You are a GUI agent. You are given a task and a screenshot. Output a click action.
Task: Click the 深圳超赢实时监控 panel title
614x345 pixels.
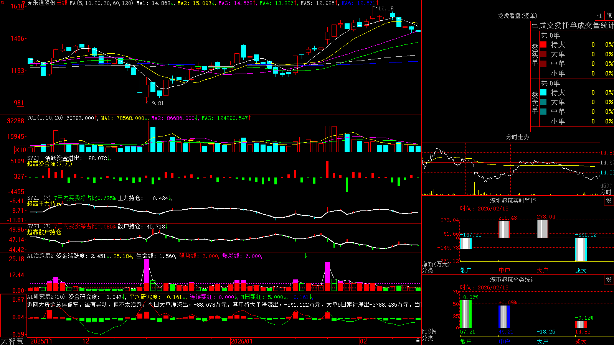(513, 200)
